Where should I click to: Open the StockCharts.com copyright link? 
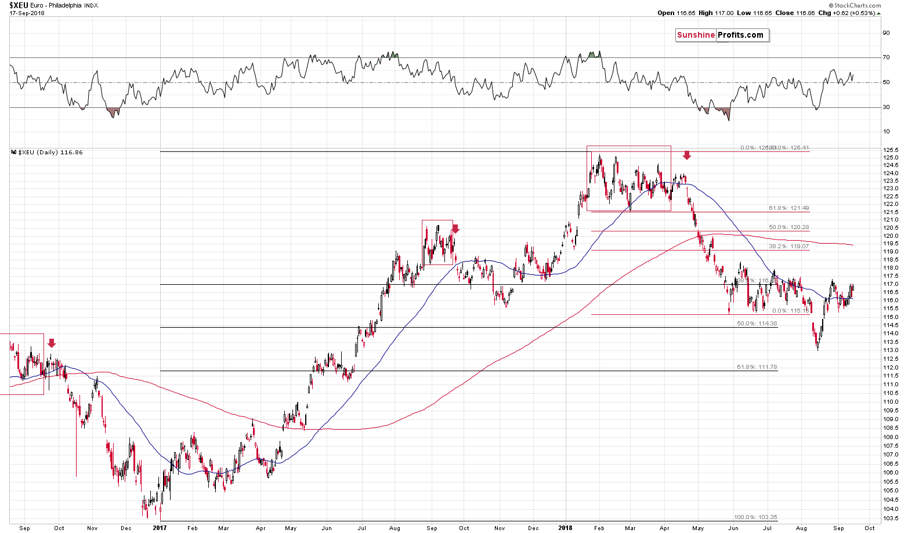click(x=855, y=5)
